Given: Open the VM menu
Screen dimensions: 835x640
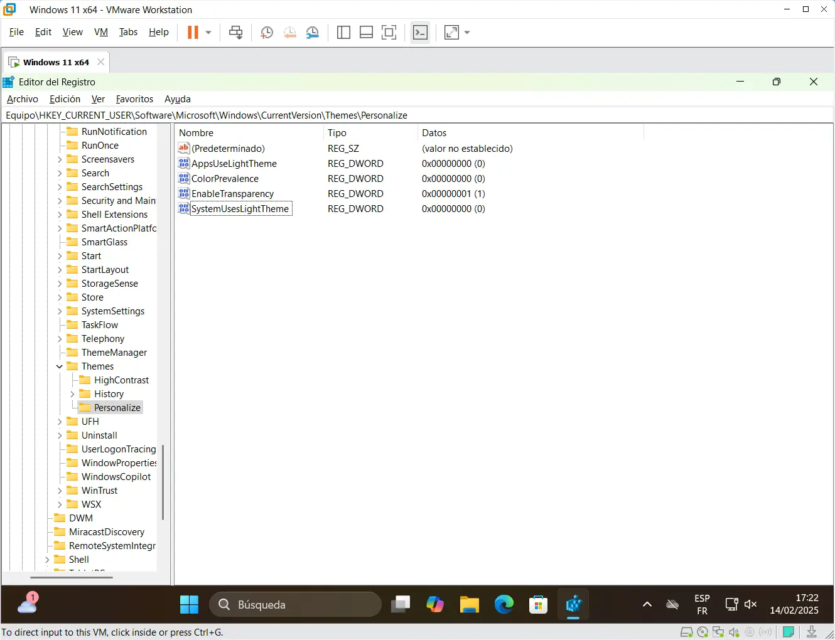Looking at the screenshot, I should coord(101,32).
